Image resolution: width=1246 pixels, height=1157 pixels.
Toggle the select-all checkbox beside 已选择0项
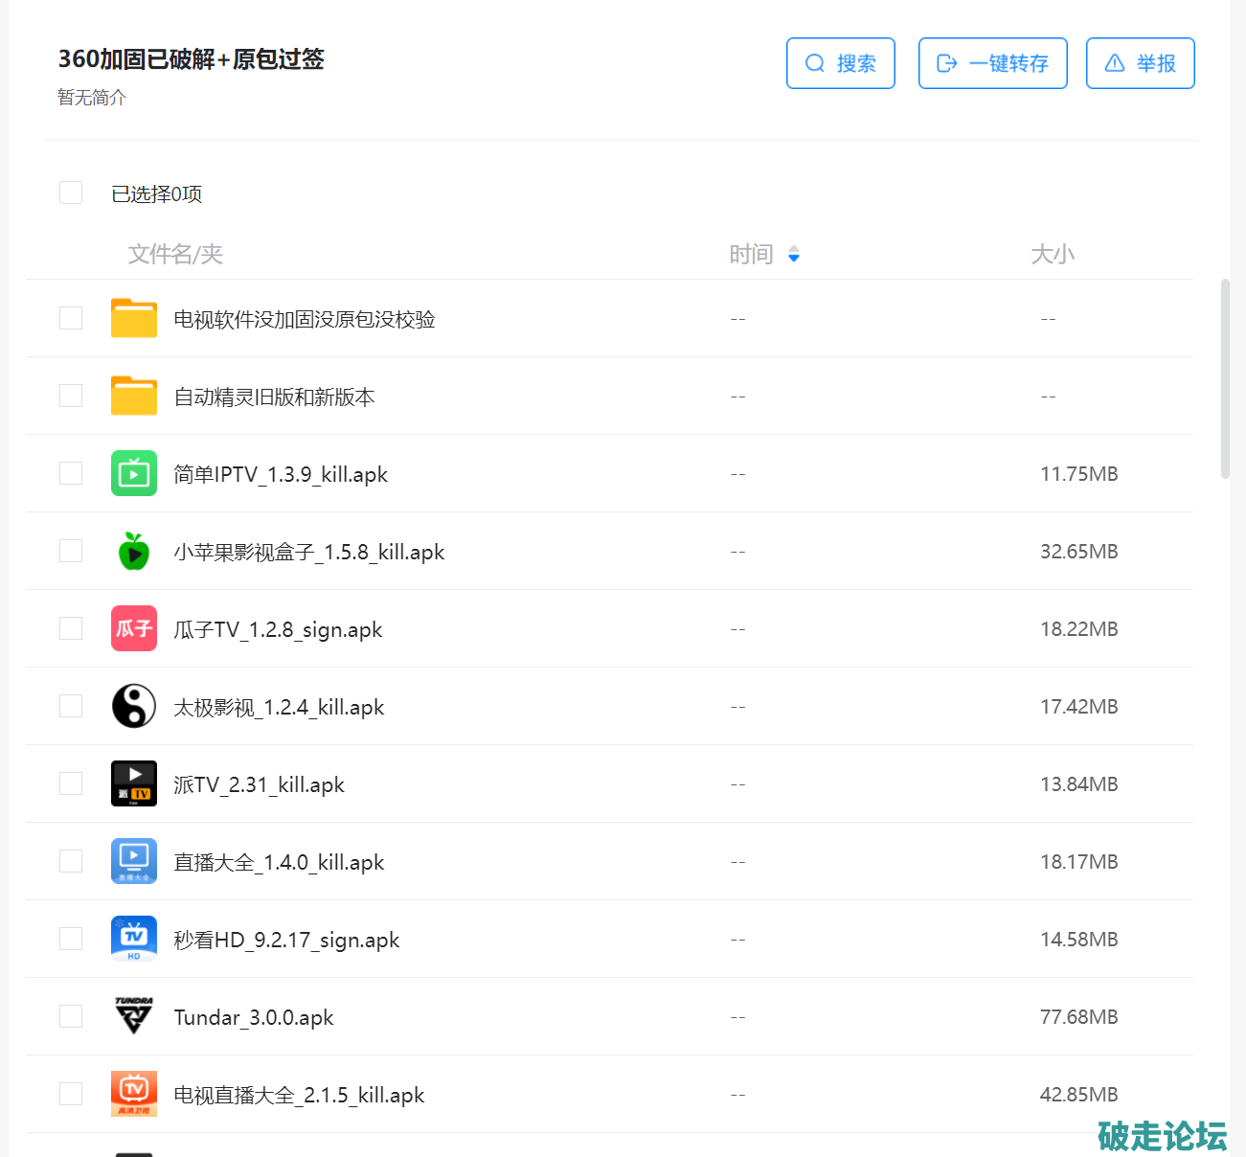tap(71, 193)
